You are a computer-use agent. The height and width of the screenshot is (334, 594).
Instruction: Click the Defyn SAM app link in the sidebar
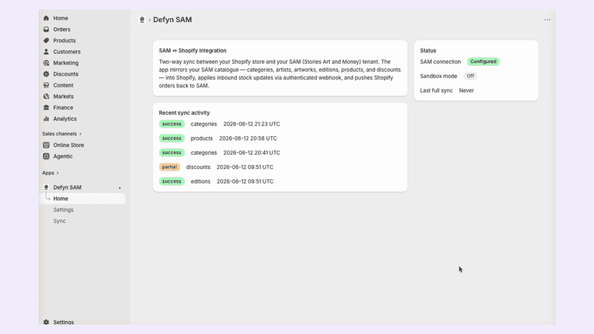(x=67, y=188)
